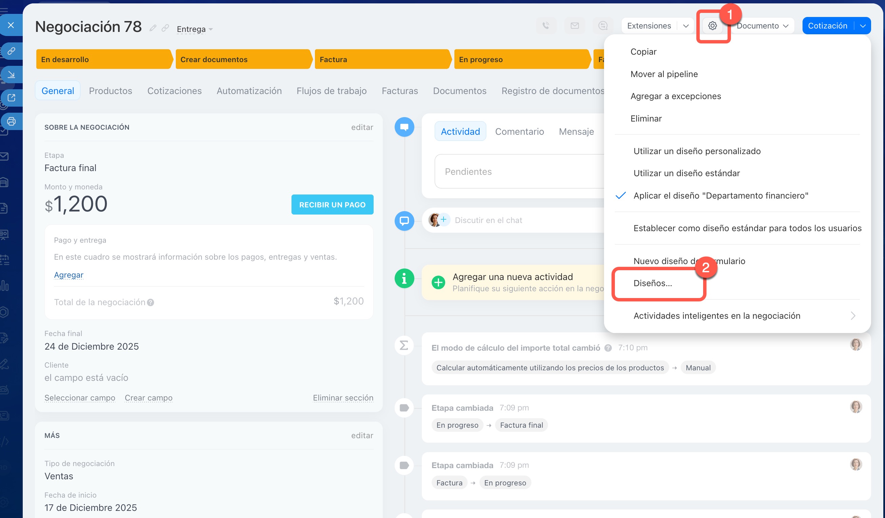Click the RECIBIR UN PAGO button
The width and height of the screenshot is (885, 518).
tap(332, 205)
